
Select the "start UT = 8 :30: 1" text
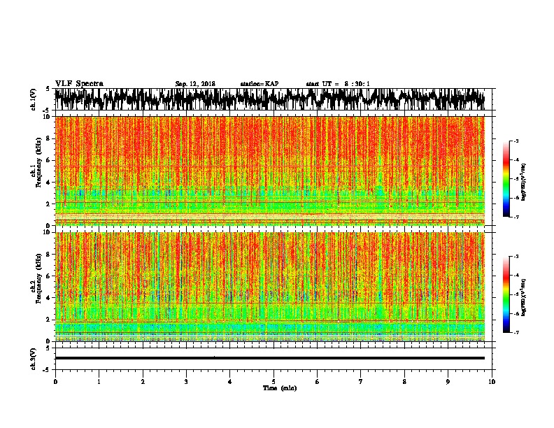point(338,84)
